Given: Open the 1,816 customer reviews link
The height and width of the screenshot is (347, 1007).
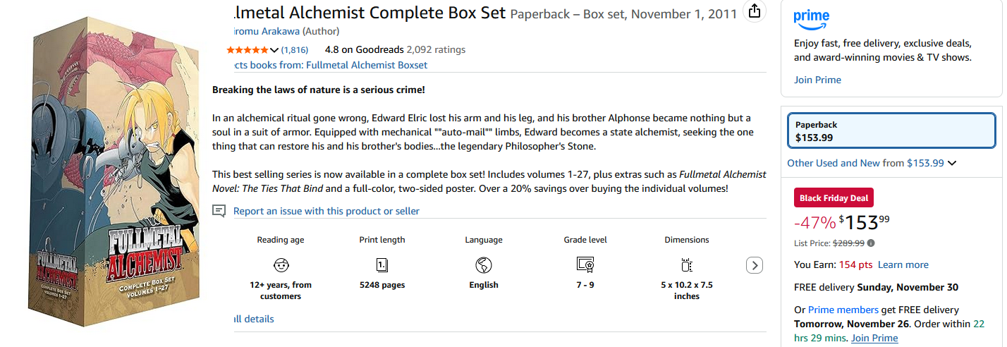Looking at the screenshot, I should pos(295,50).
